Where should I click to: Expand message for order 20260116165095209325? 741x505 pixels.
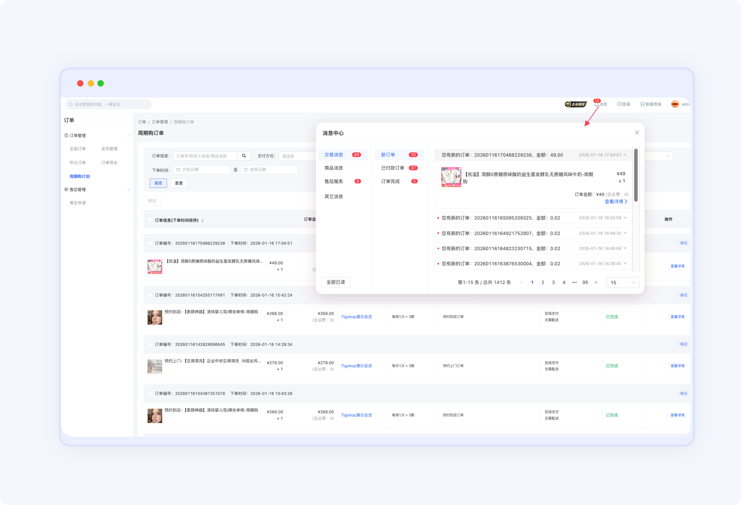[x=625, y=218]
